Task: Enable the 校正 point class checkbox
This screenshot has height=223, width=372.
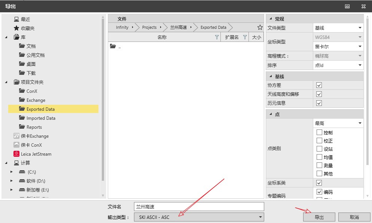Action: (x=319, y=140)
